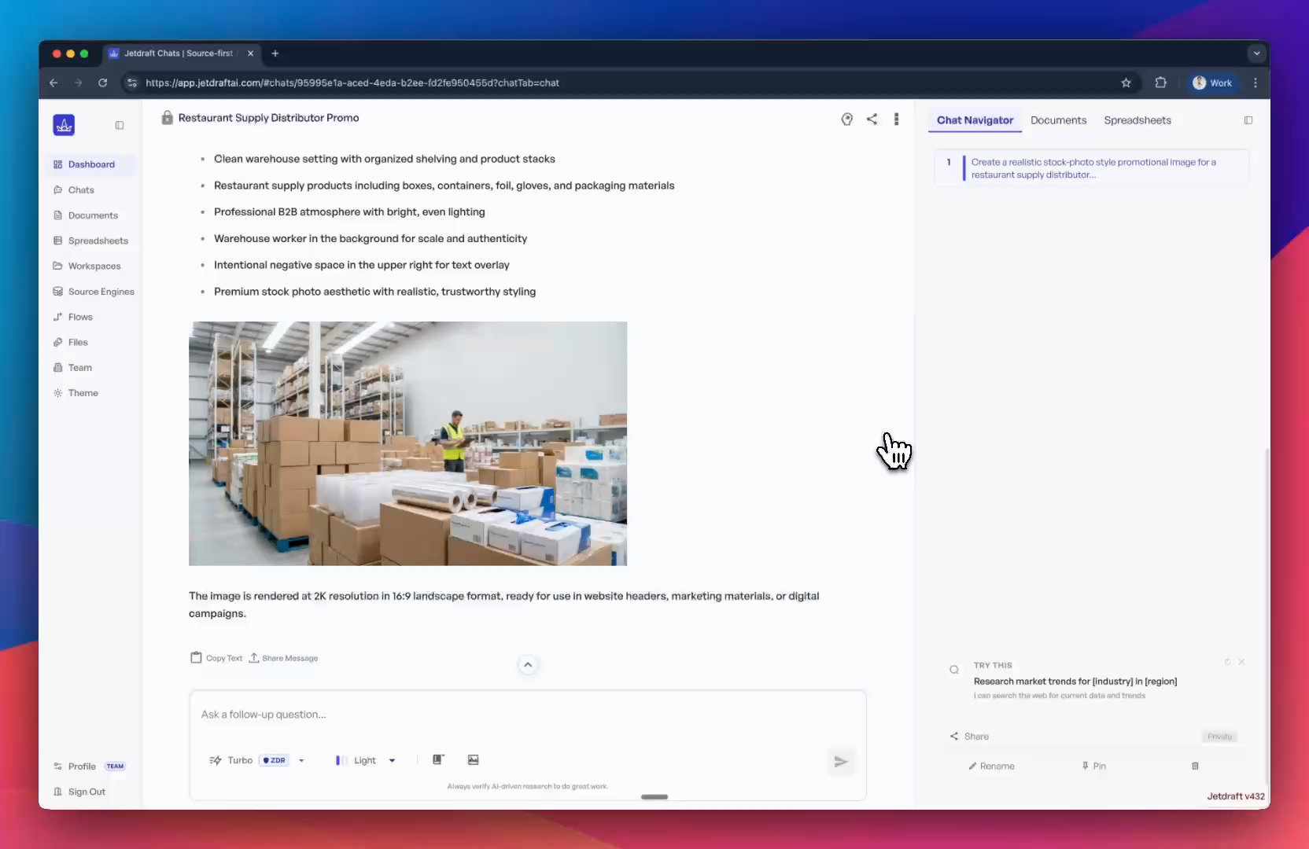Click the Pin chat button
This screenshot has width=1309, height=849.
1093,766
